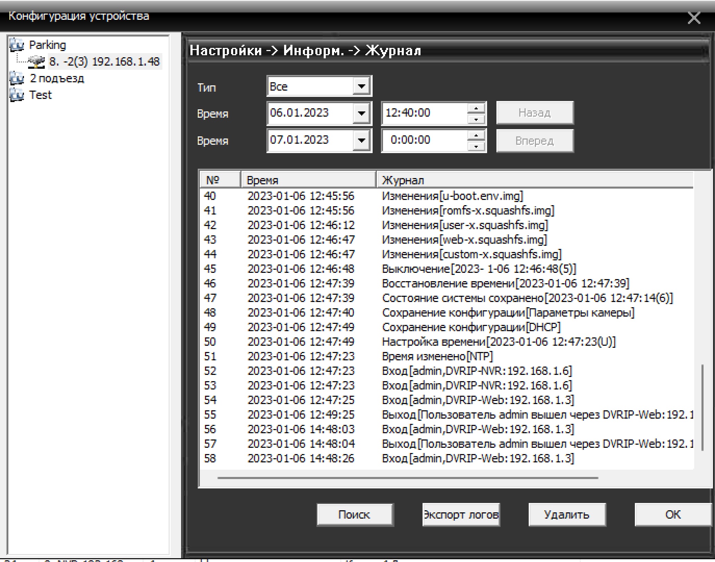The height and width of the screenshot is (562, 715).
Task: Click the Экспорт логов button
Action: 461,514
